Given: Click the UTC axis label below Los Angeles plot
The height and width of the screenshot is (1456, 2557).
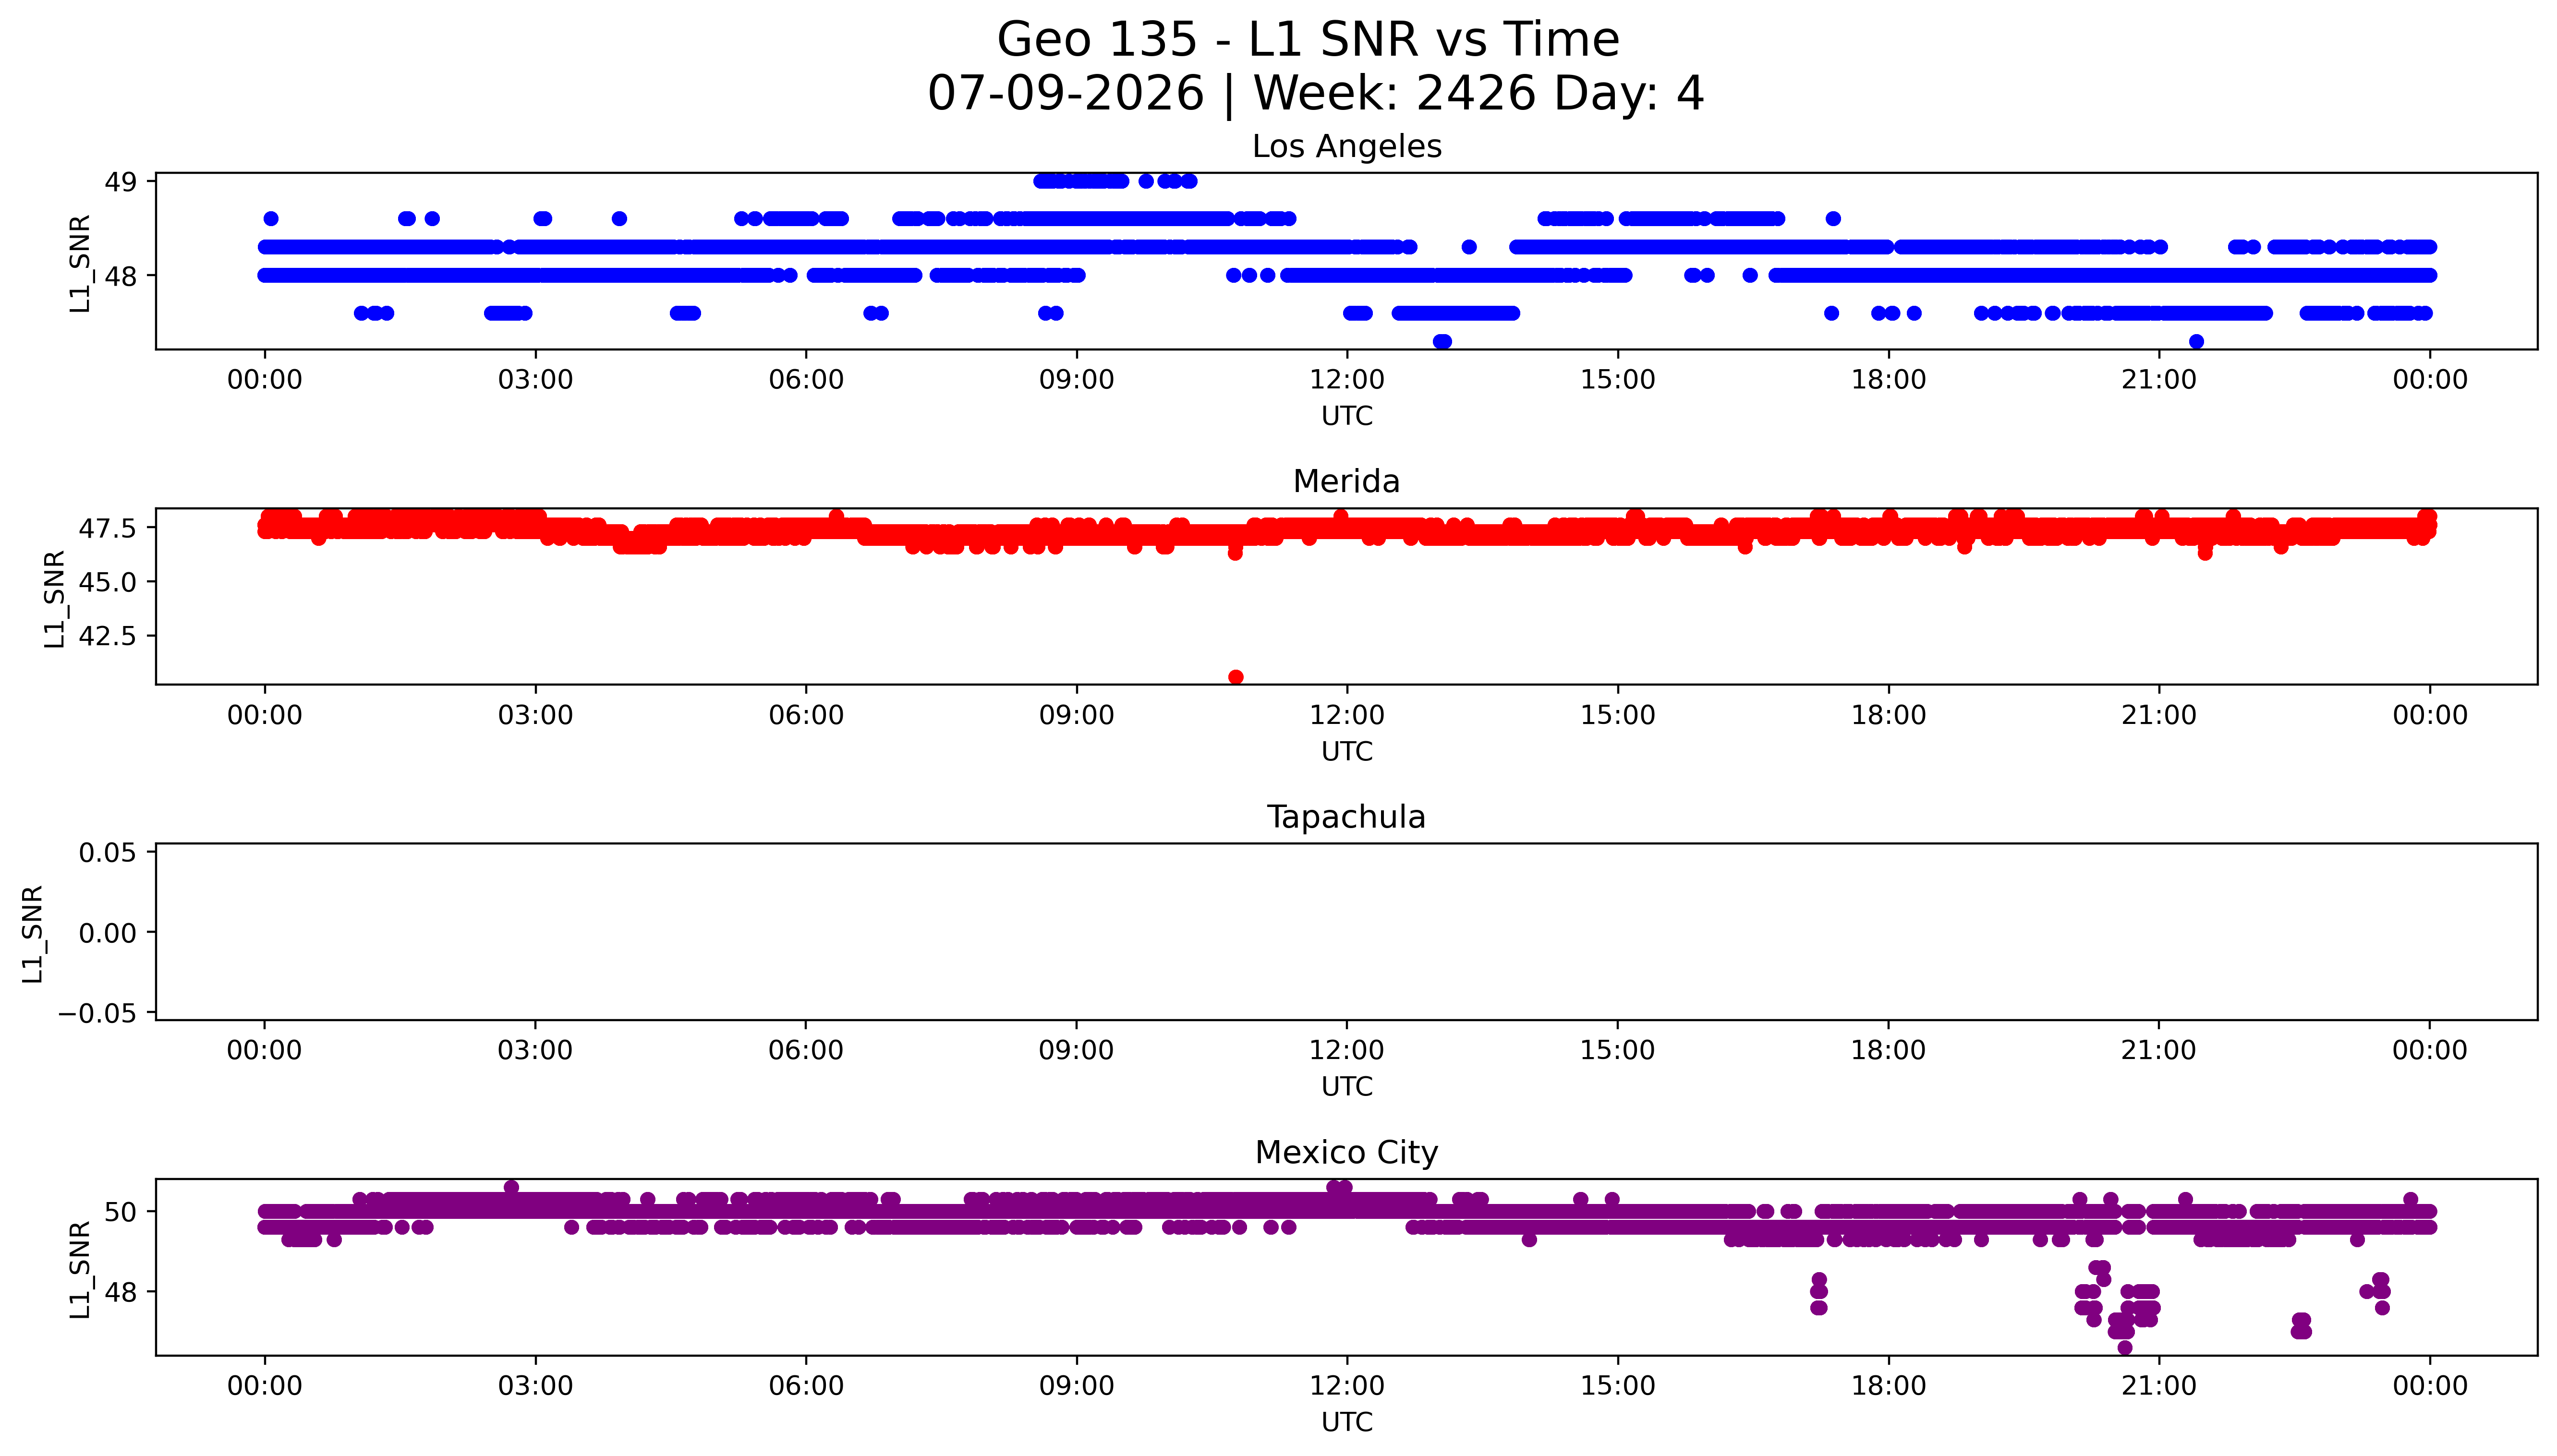Looking at the screenshot, I should coord(1347,416).
